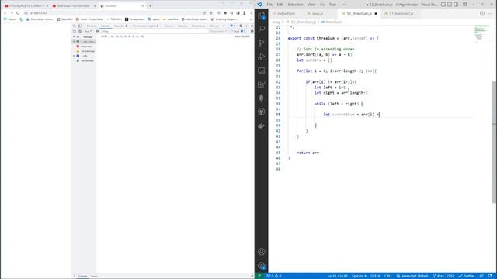The height and width of the screenshot is (279, 497).
Task: Open the editor more actions ellipsis
Action: click(490, 14)
